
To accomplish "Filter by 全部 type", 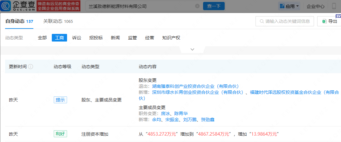I will 42,38.
